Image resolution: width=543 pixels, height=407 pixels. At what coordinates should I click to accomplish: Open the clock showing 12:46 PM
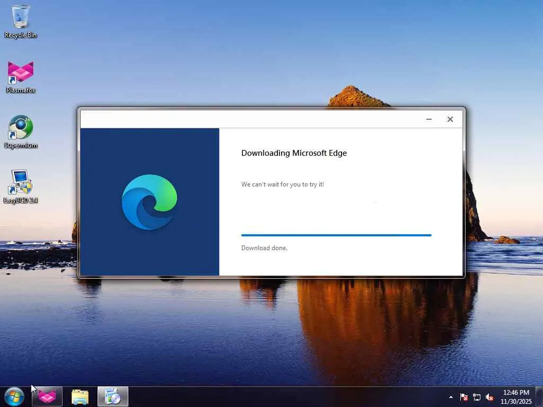pos(516,393)
